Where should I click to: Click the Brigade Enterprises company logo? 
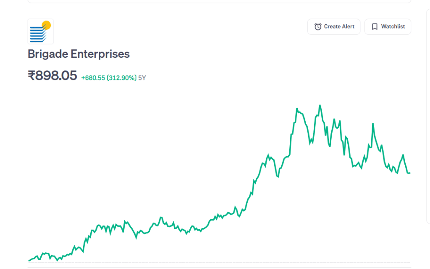pyautogui.click(x=40, y=31)
